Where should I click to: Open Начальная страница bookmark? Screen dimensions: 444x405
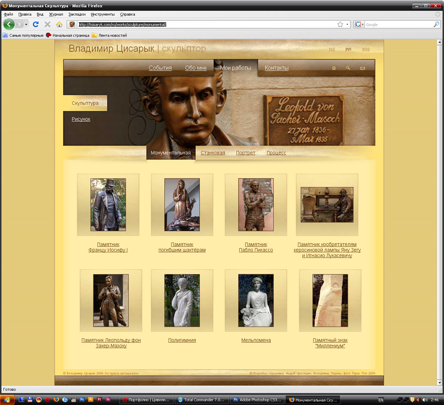click(67, 36)
